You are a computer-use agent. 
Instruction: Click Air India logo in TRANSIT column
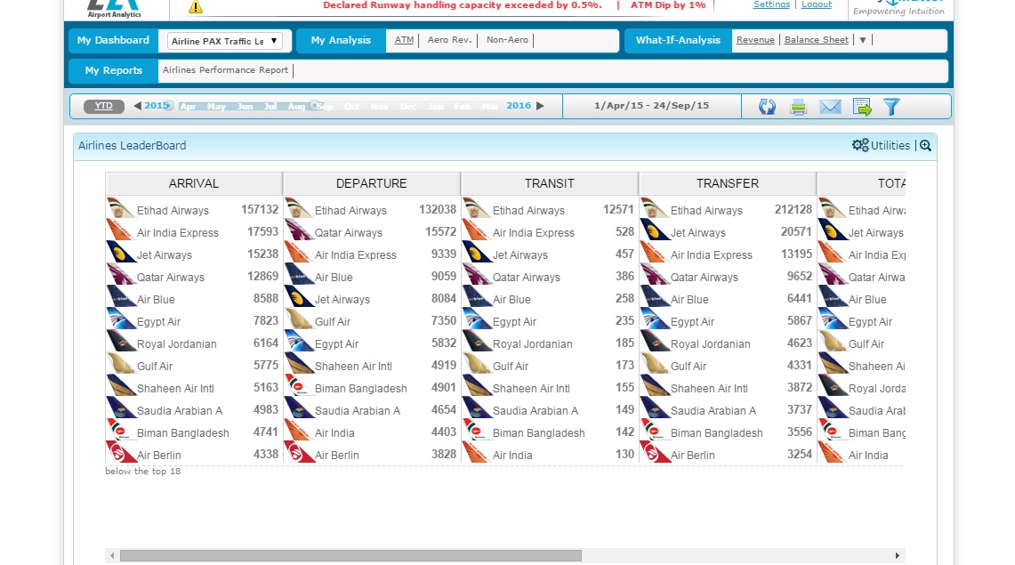click(x=476, y=454)
